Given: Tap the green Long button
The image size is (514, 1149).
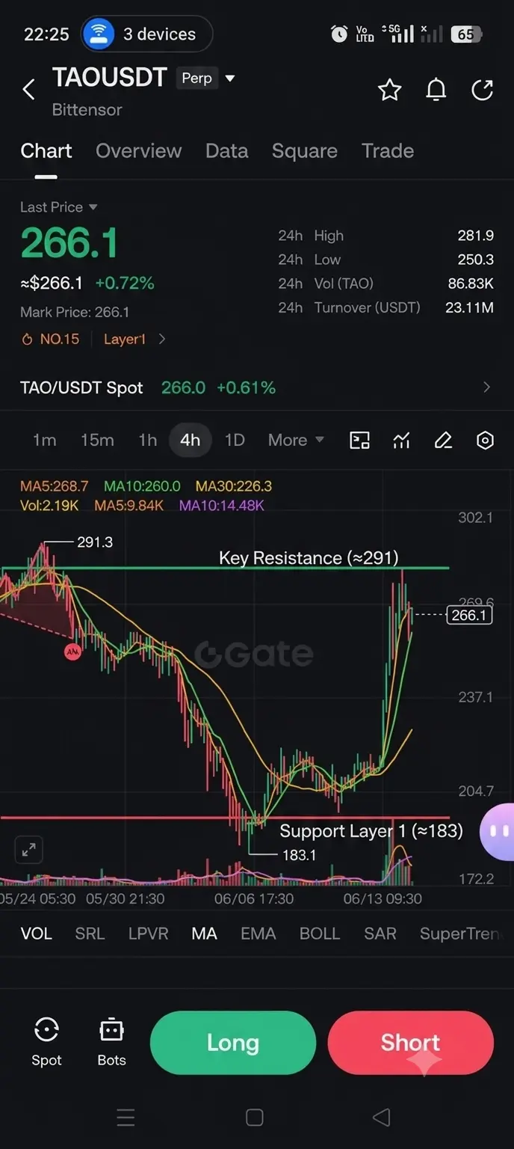Looking at the screenshot, I should click(x=233, y=1043).
